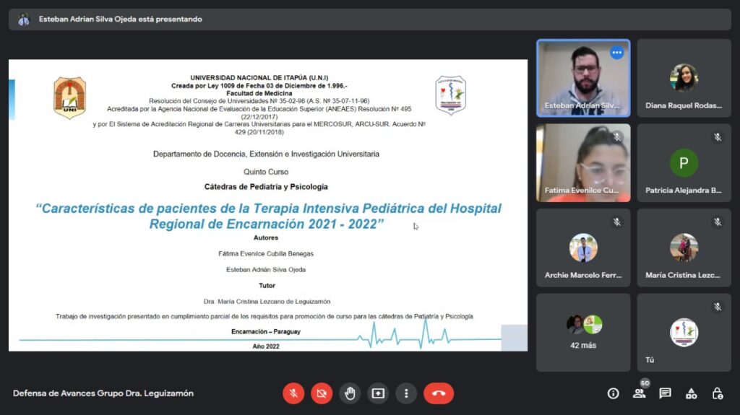
Task: Open the three-dot more options menu
Action: pyautogui.click(x=406, y=393)
